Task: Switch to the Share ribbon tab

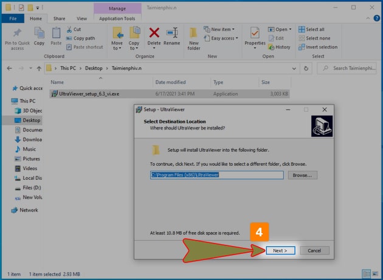Action: pyautogui.click(x=58, y=18)
